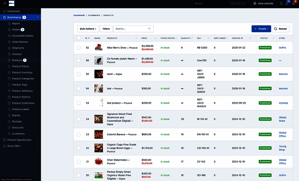This screenshot has width=299, height=181.
Task: Click the top bar Search field
Action: (x=207, y=3)
